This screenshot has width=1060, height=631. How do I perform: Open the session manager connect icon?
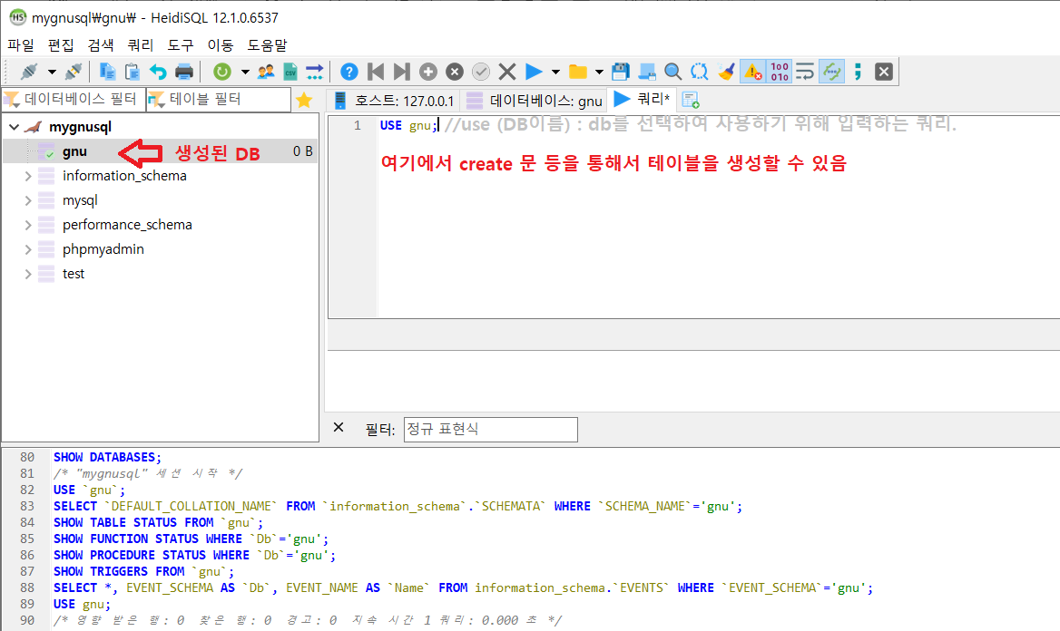click(x=29, y=72)
